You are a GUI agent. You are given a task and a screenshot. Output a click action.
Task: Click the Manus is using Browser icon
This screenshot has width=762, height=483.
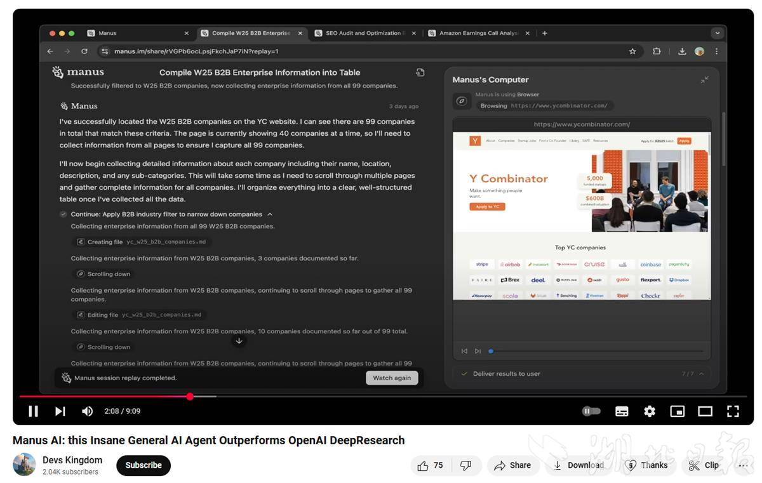pyautogui.click(x=462, y=101)
